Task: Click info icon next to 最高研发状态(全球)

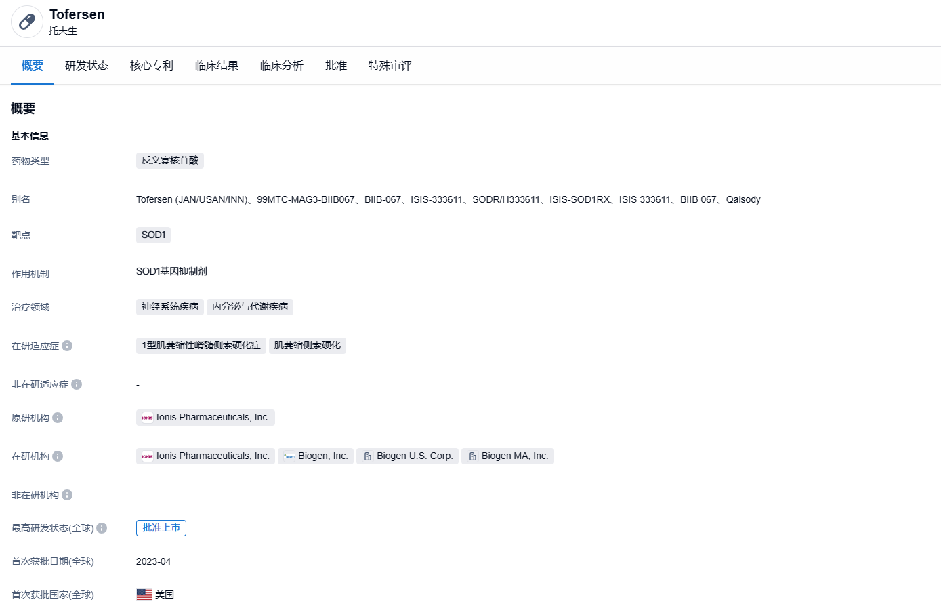Action: 102,528
